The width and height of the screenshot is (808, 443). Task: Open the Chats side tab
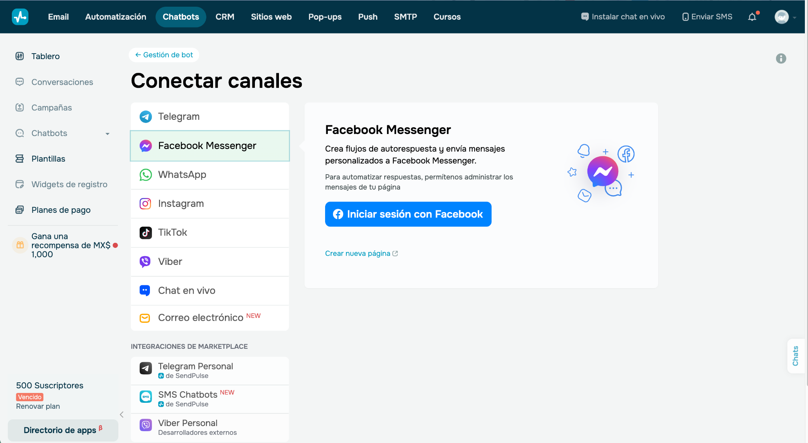point(795,356)
